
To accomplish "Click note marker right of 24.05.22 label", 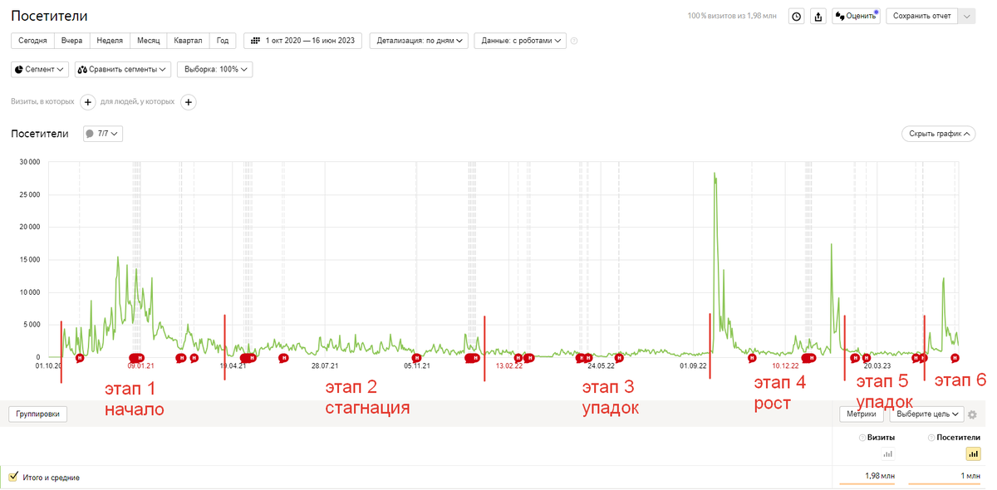I will (619, 359).
